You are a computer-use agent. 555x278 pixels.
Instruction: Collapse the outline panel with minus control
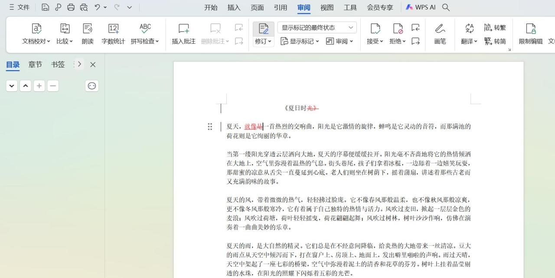click(x=52, y=86)
